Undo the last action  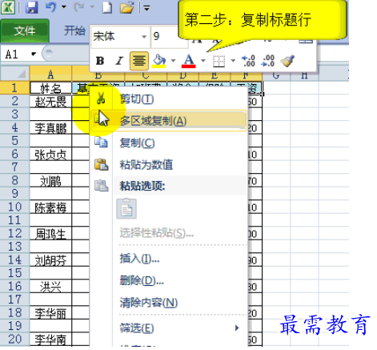coord(51,7)
